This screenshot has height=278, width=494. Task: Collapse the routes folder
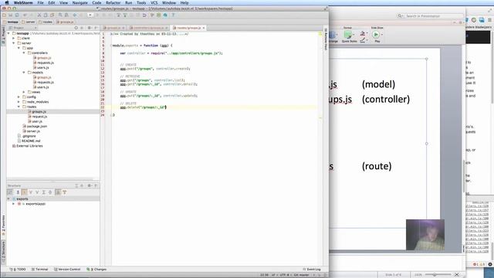tap(19, 107)
